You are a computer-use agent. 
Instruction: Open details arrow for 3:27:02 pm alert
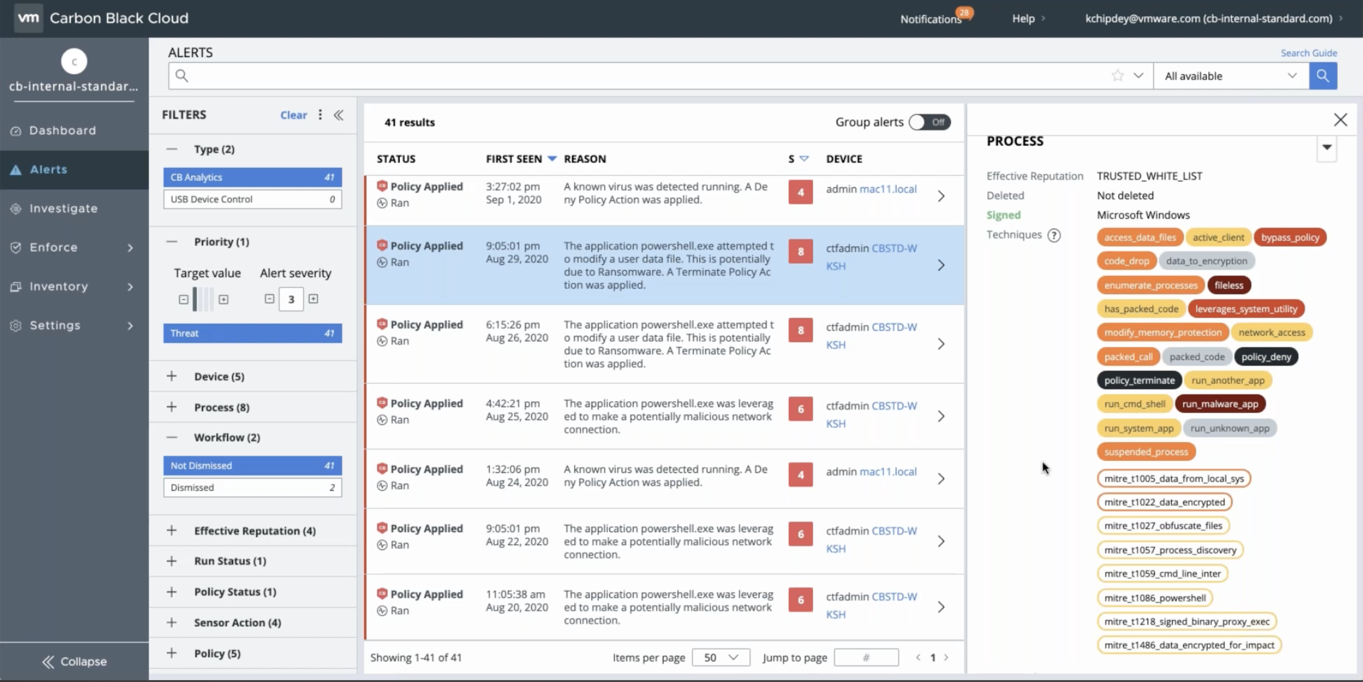click(x=941, y=196)
